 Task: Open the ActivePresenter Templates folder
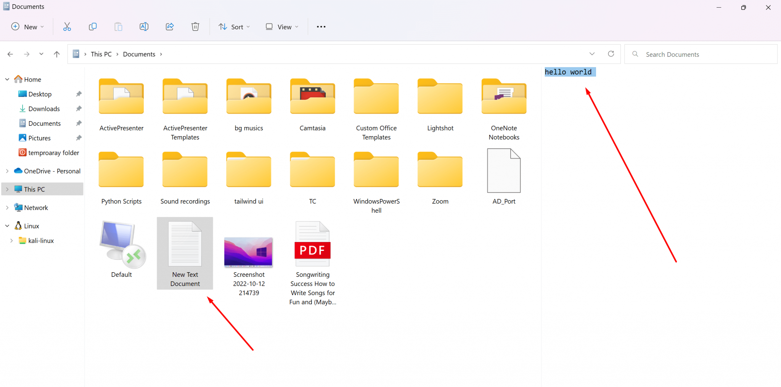tap(185, 109)
